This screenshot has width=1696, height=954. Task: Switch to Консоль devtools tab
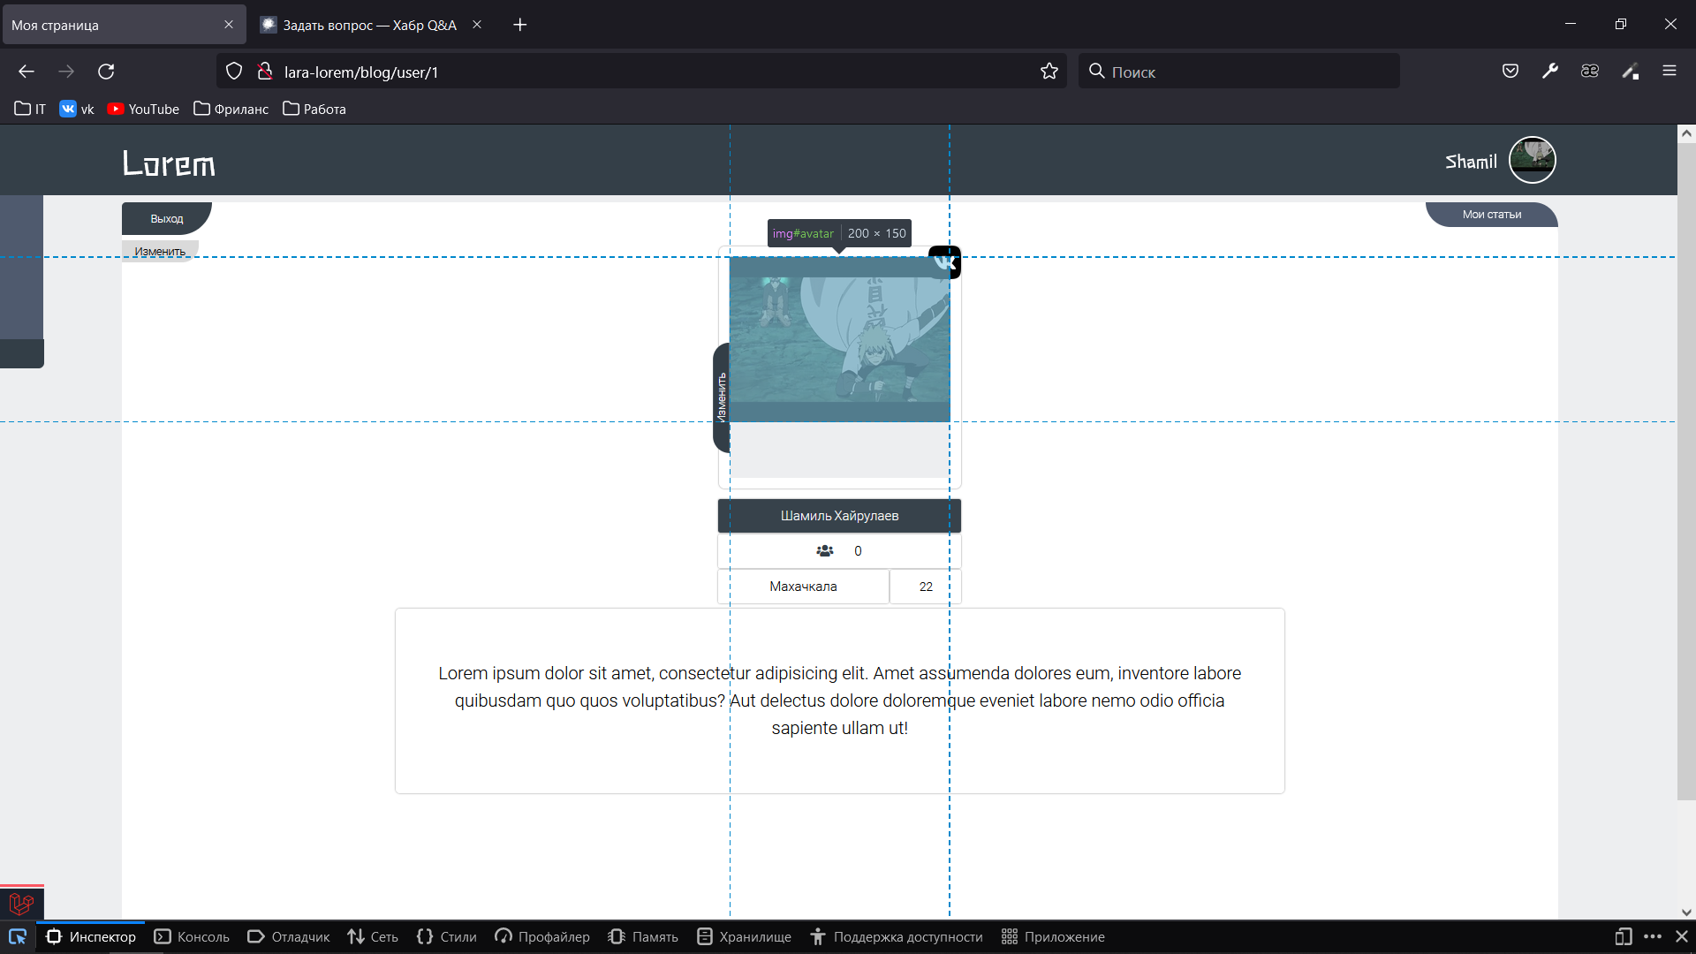[x=192, y=937]
